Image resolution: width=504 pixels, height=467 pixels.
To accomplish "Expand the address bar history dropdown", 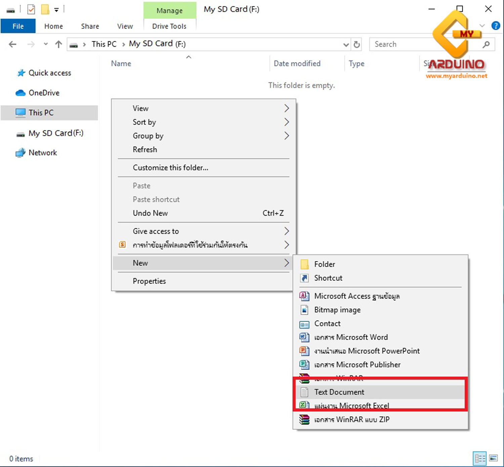I will [346, 44].
